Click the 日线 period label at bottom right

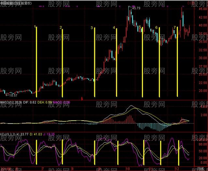201,169
